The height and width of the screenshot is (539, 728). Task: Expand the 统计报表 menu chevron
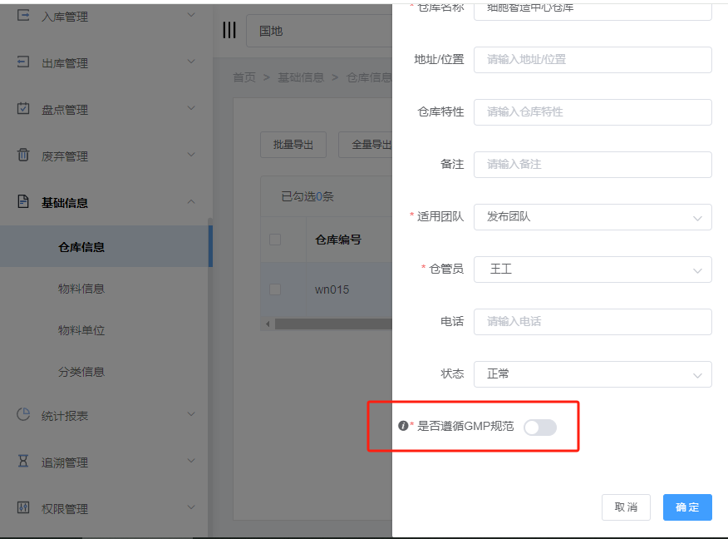tap(191, 414)
